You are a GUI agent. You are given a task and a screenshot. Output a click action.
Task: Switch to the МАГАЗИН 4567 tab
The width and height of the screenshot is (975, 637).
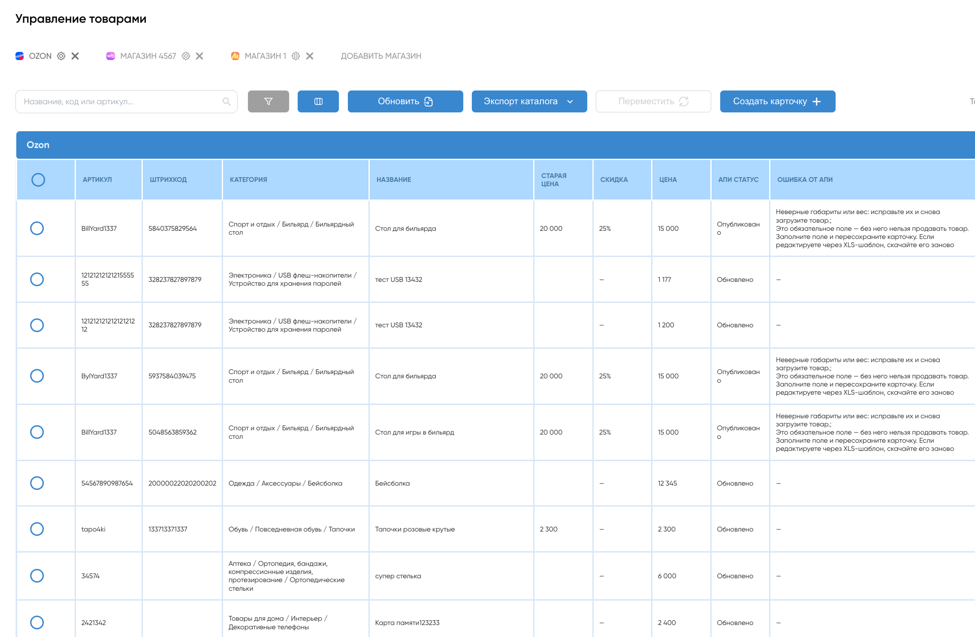coord(148,56)
